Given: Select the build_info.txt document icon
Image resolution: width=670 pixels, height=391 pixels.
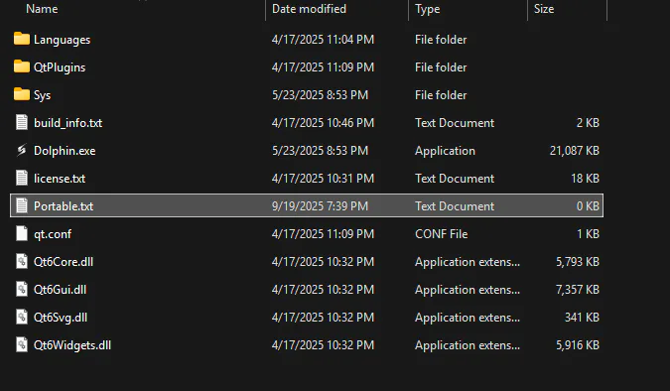Looking at the screenshot, I should click(x=22, y=122).
